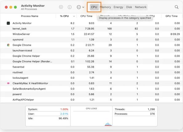Toggle the % CPU sort arrow
183x132 pixels.
pyautogui.click(x=74, y=16)
